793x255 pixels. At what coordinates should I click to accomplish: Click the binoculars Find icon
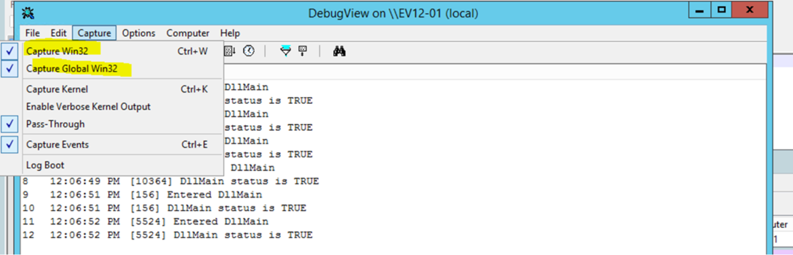point(339,51)
